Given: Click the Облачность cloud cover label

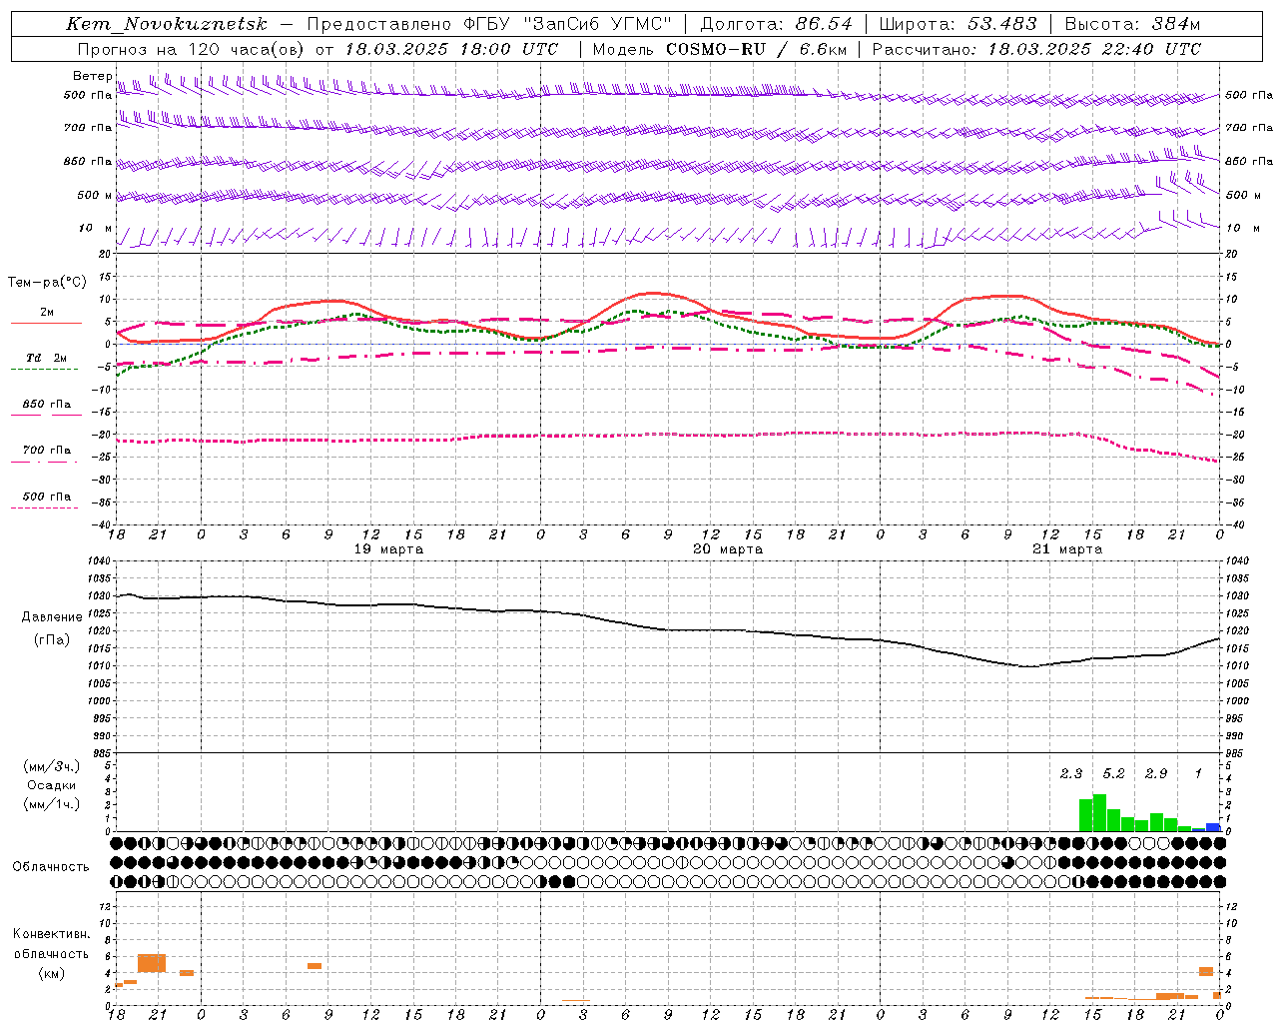Looking at the screenshot, I should 51,867.
